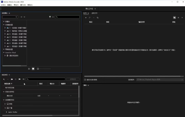Open the 预设(P) menu
This screenshot has height=117, width=185.
pyautogui.click(x=16, y=5)
